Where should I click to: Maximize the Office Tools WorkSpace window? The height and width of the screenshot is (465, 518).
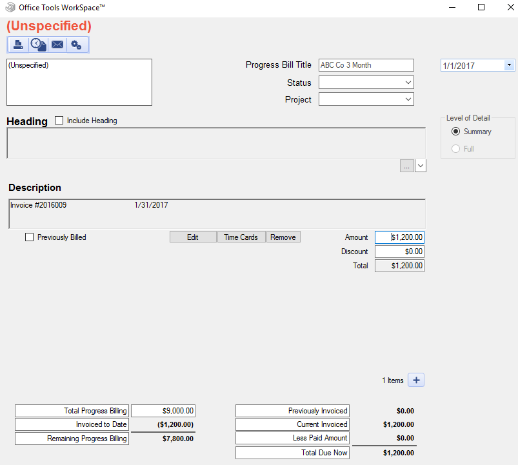(481, 7)
